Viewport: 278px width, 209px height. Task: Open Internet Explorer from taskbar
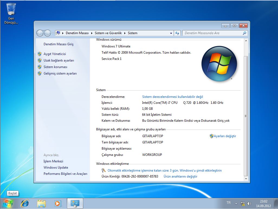[25, 203]
